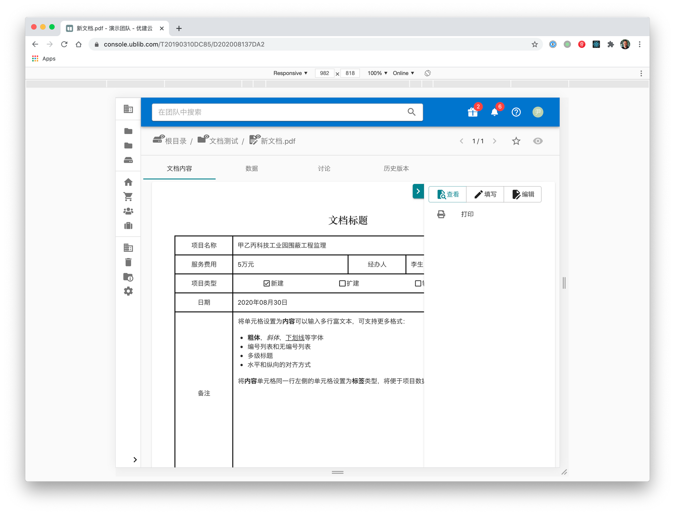Switch to the 数据 tab
The width and height of the screenshot is (675, 515).
tap(252, 168)
